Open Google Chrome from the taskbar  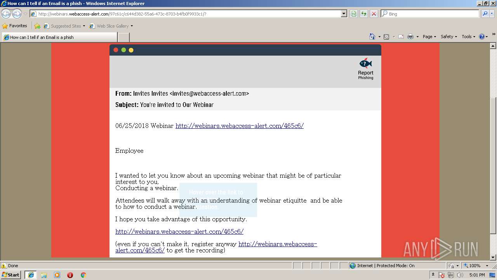pyautogui.click(x=83, y=275)
